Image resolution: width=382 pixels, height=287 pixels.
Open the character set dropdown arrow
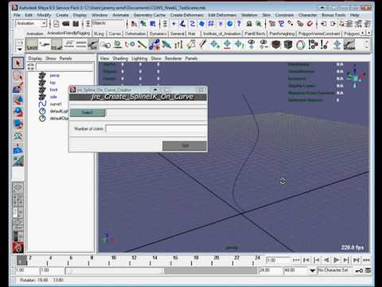coord(313,270)
